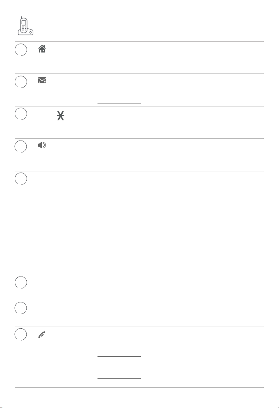Open the lower underlined link in handset row
The width and height of the screenshot is (279, 408).
(119, 378)
